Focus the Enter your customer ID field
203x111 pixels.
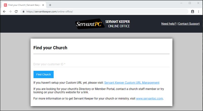pos(101,64)
